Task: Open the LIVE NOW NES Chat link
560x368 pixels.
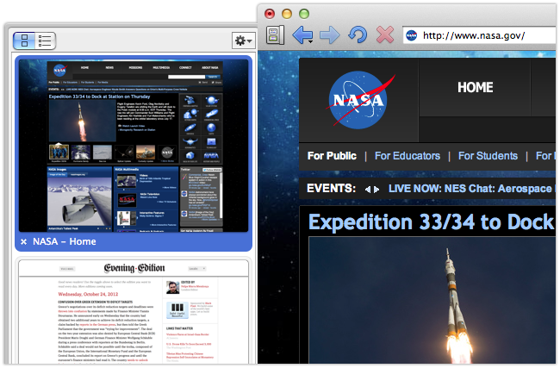Action: 472,188
